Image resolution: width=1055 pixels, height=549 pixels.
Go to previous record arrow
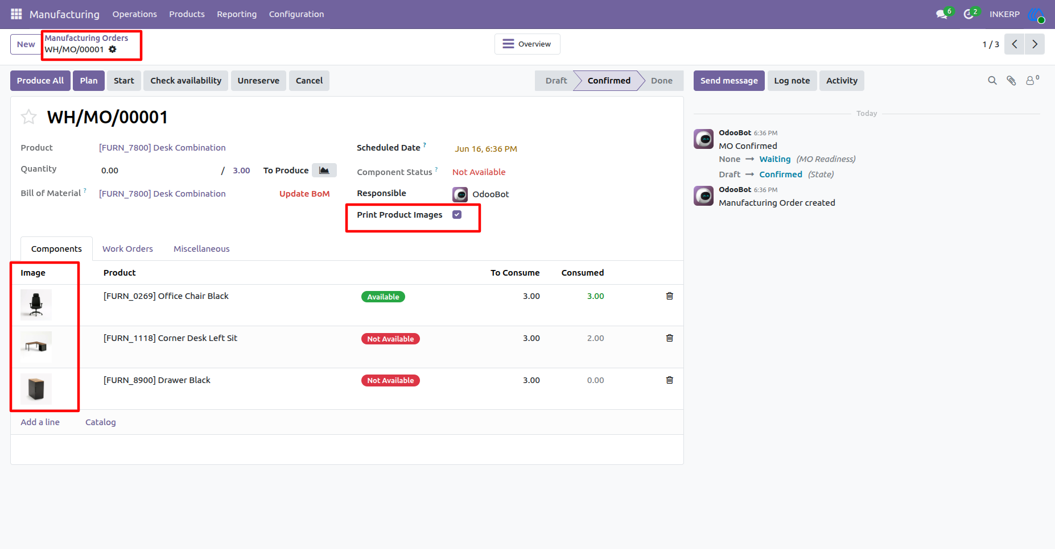(1015, 44)
